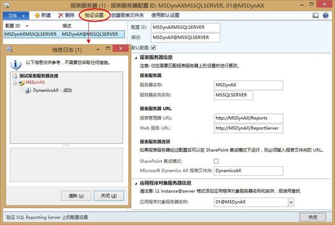The image size is (335, 225).
Task: Collapse the MSDynAX tree node
Action: tap(15, 83)
